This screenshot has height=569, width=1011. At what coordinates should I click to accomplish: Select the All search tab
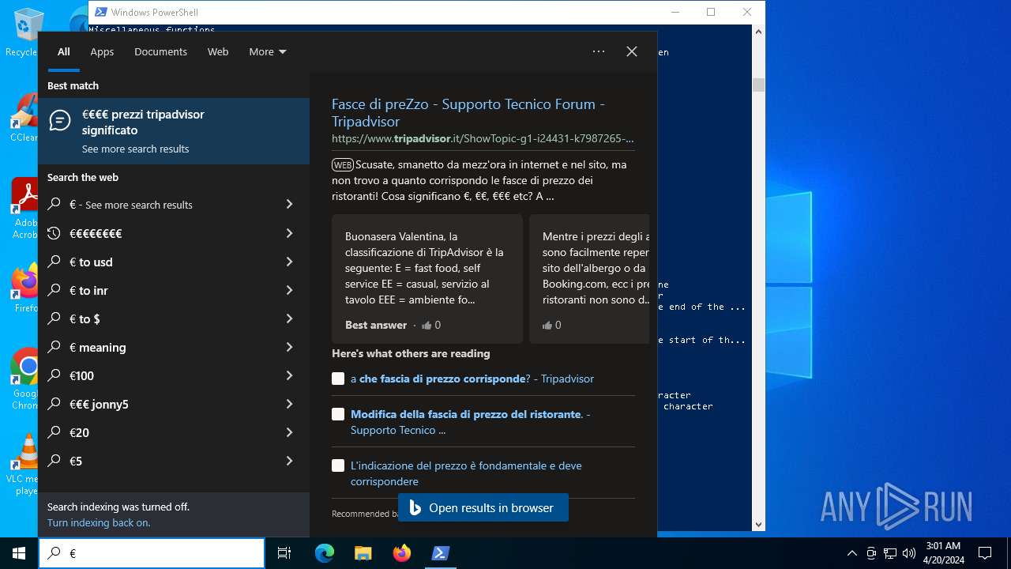pyautogui.click(x=64, y=51)
